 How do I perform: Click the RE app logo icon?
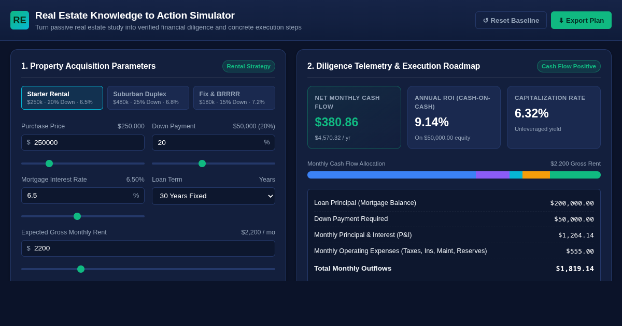(20, 20)
